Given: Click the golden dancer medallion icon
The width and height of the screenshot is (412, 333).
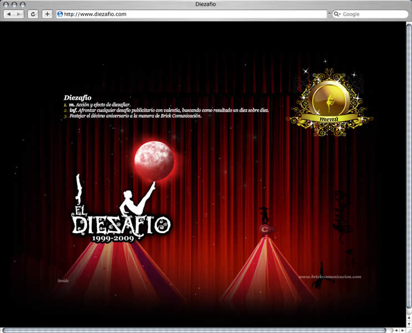Looking at the screenshot, I should pos(329,100).
